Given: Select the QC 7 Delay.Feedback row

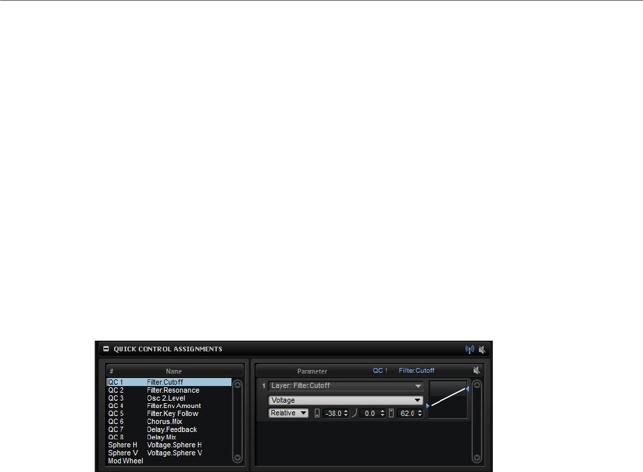Looking at the screenshot, I should pos(169,429).
